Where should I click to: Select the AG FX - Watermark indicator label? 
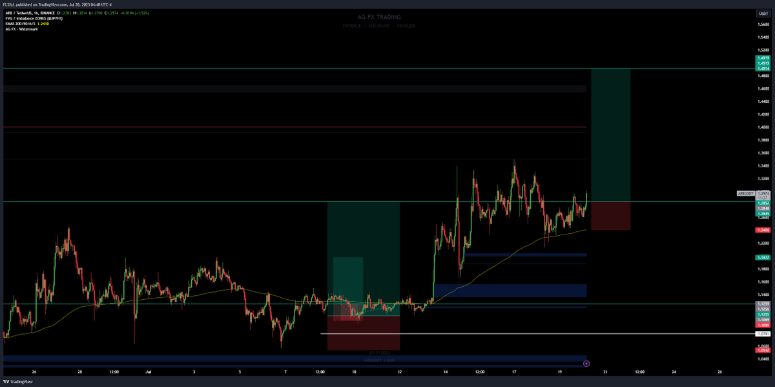pos(21,28)
